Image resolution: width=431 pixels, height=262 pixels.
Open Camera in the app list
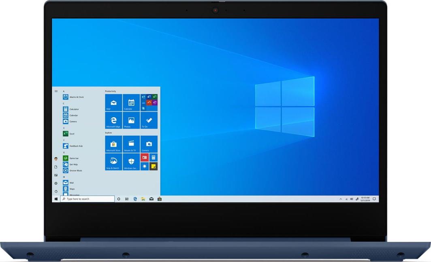(x=70, y=121)
